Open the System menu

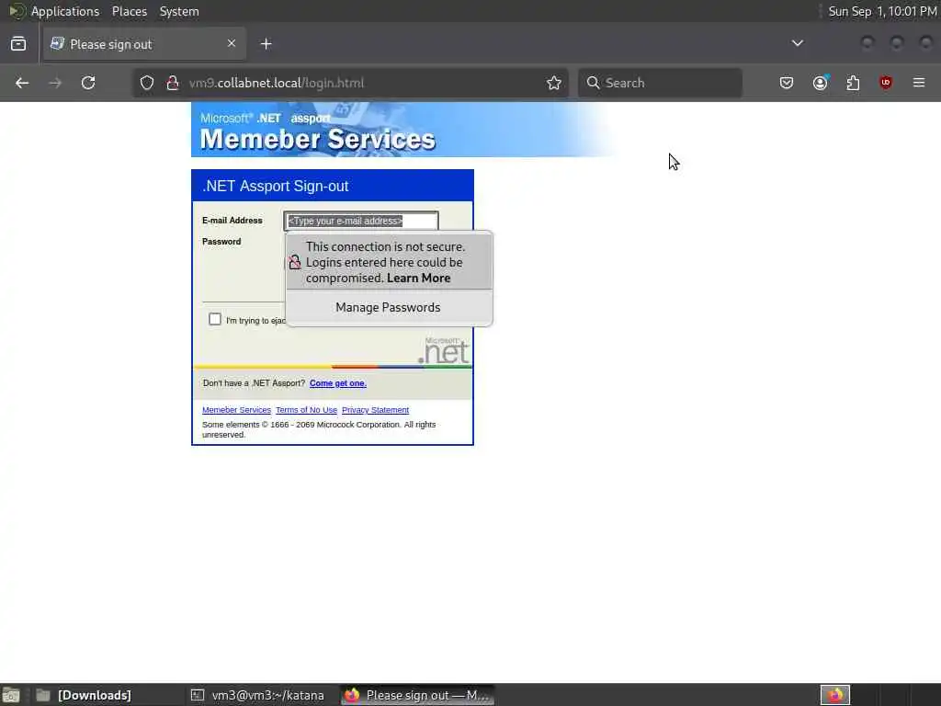pyautogui.click(x=179, y=11)
